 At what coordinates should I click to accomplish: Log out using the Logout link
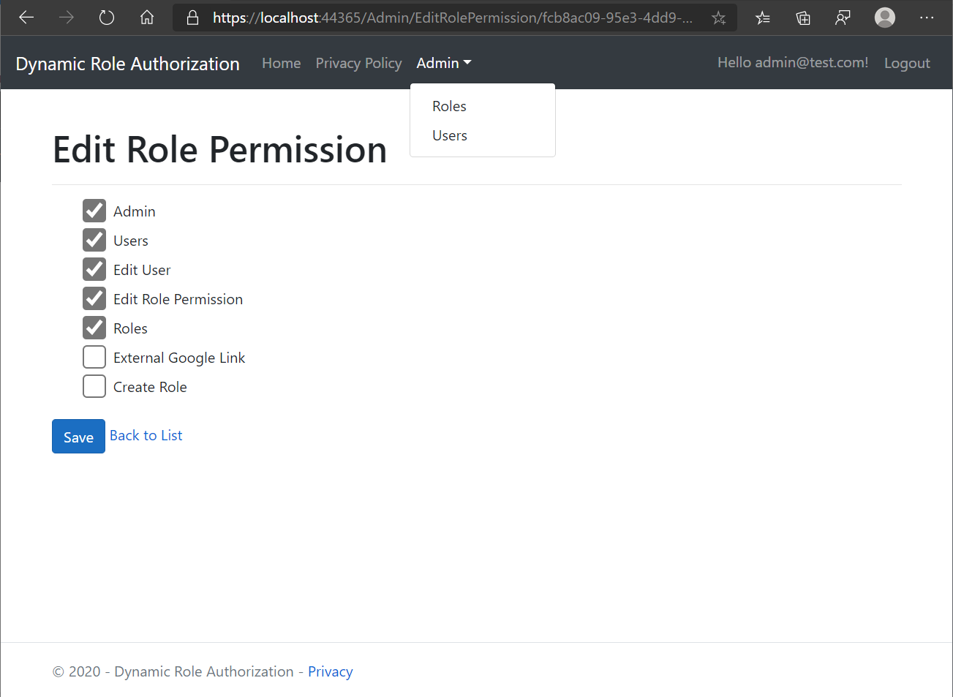907,63
